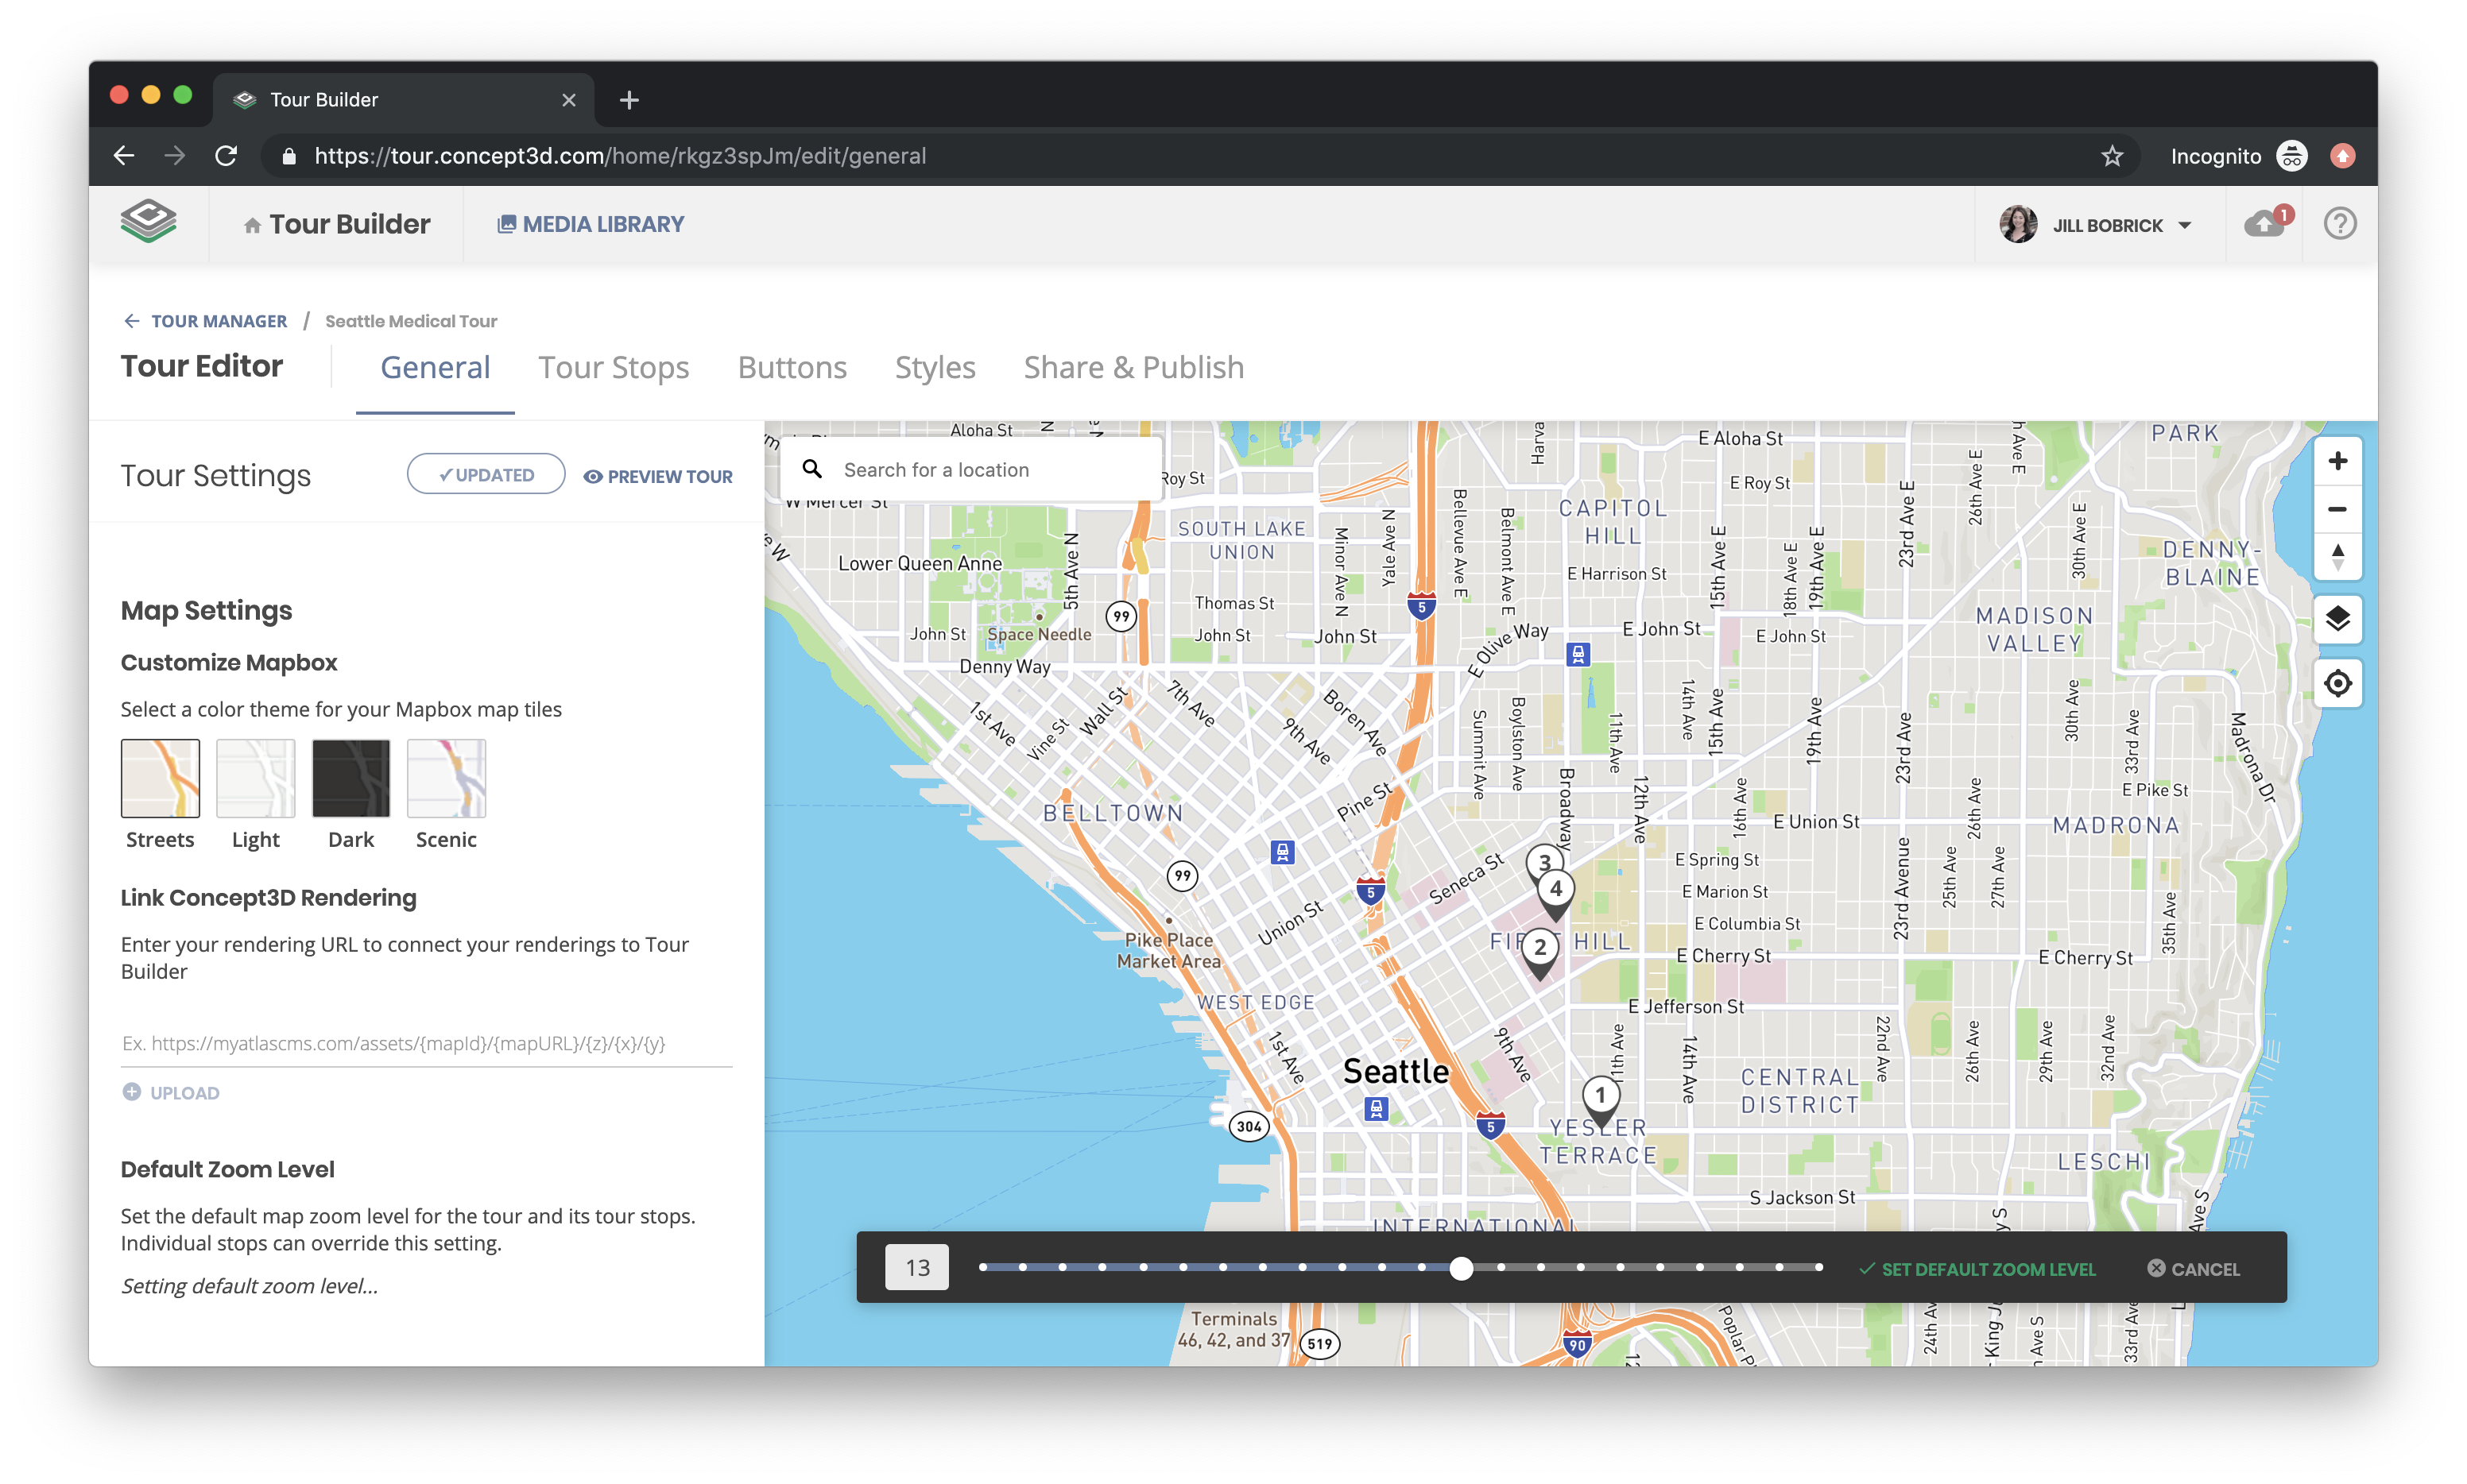The image size is (2467, 1484).
Task: Reload the page
Action: [x=226, y=156]
